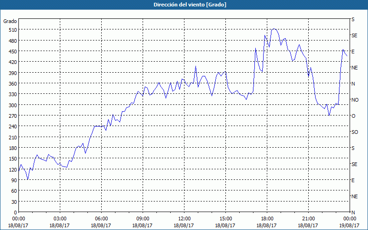Select the 06:00 time axis label

[x=101, y=219]
